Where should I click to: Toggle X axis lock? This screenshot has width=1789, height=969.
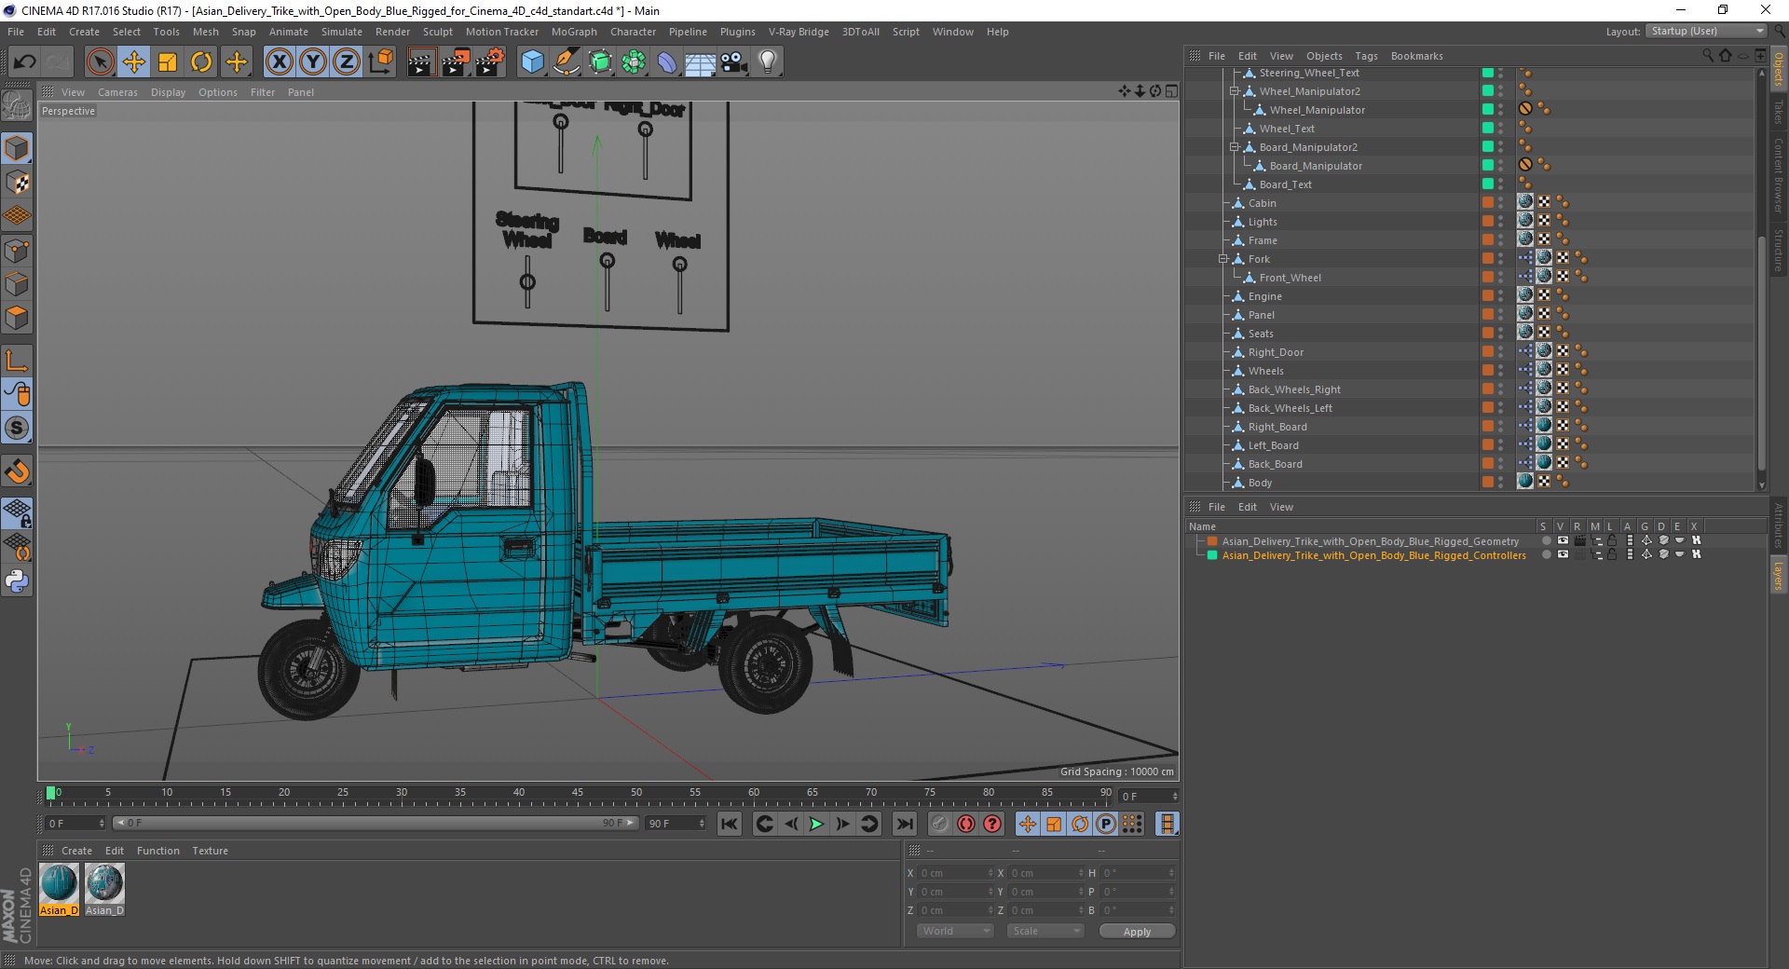coord(279,62)
